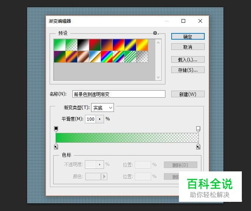Click the 取消 button
Image resolution: width=251 pixels, height=211 pixels.
188,47
